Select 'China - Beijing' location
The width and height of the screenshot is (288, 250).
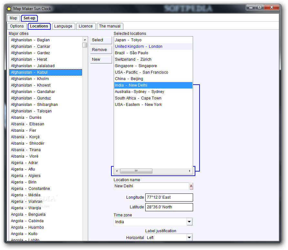tap(153, 79)
